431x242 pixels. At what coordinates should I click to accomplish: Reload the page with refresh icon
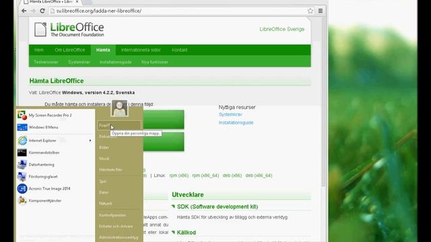click(x=42, y=11)
